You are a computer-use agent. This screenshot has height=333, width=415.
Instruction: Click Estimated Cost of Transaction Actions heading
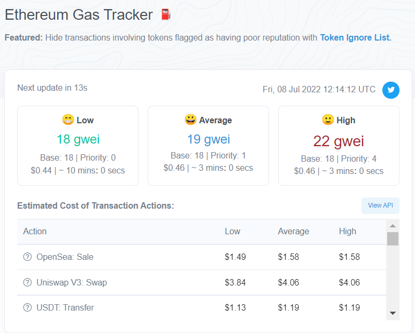[x=96, y=205]
